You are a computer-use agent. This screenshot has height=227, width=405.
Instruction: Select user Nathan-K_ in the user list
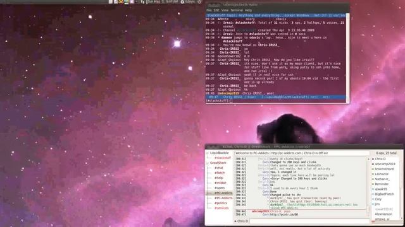coord(382,179)
